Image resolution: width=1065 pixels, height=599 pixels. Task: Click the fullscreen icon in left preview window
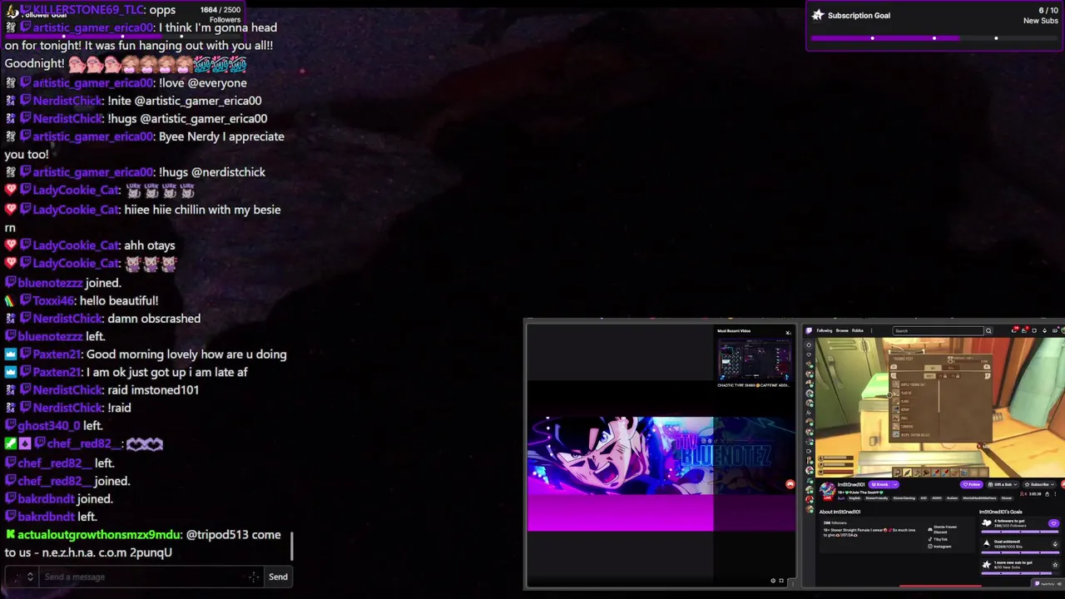[781, 581]
